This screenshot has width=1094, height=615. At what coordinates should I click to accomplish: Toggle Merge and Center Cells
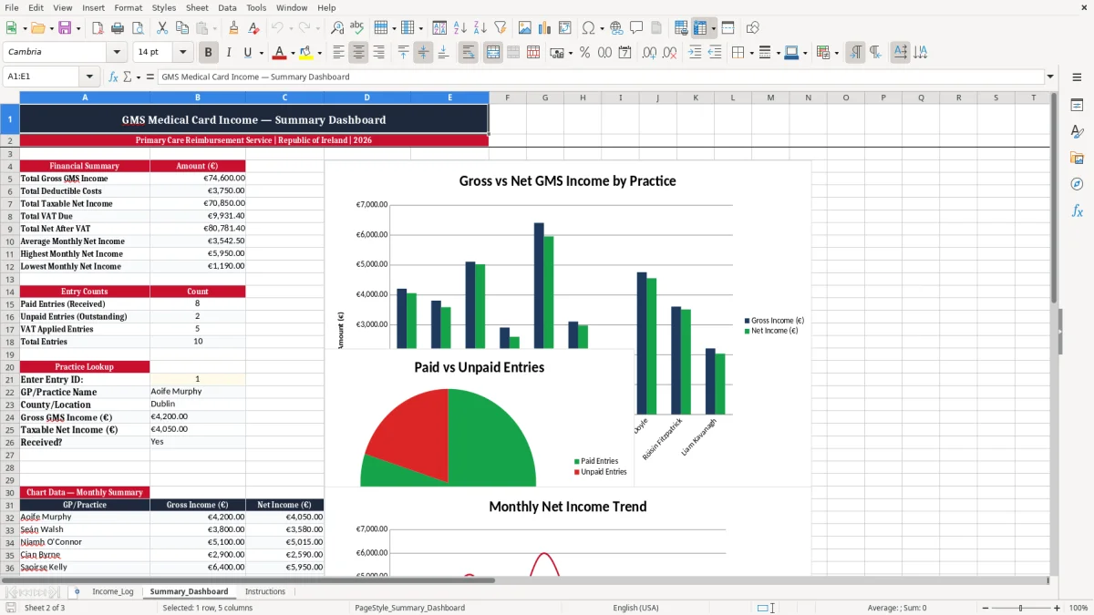pos(493,53)
